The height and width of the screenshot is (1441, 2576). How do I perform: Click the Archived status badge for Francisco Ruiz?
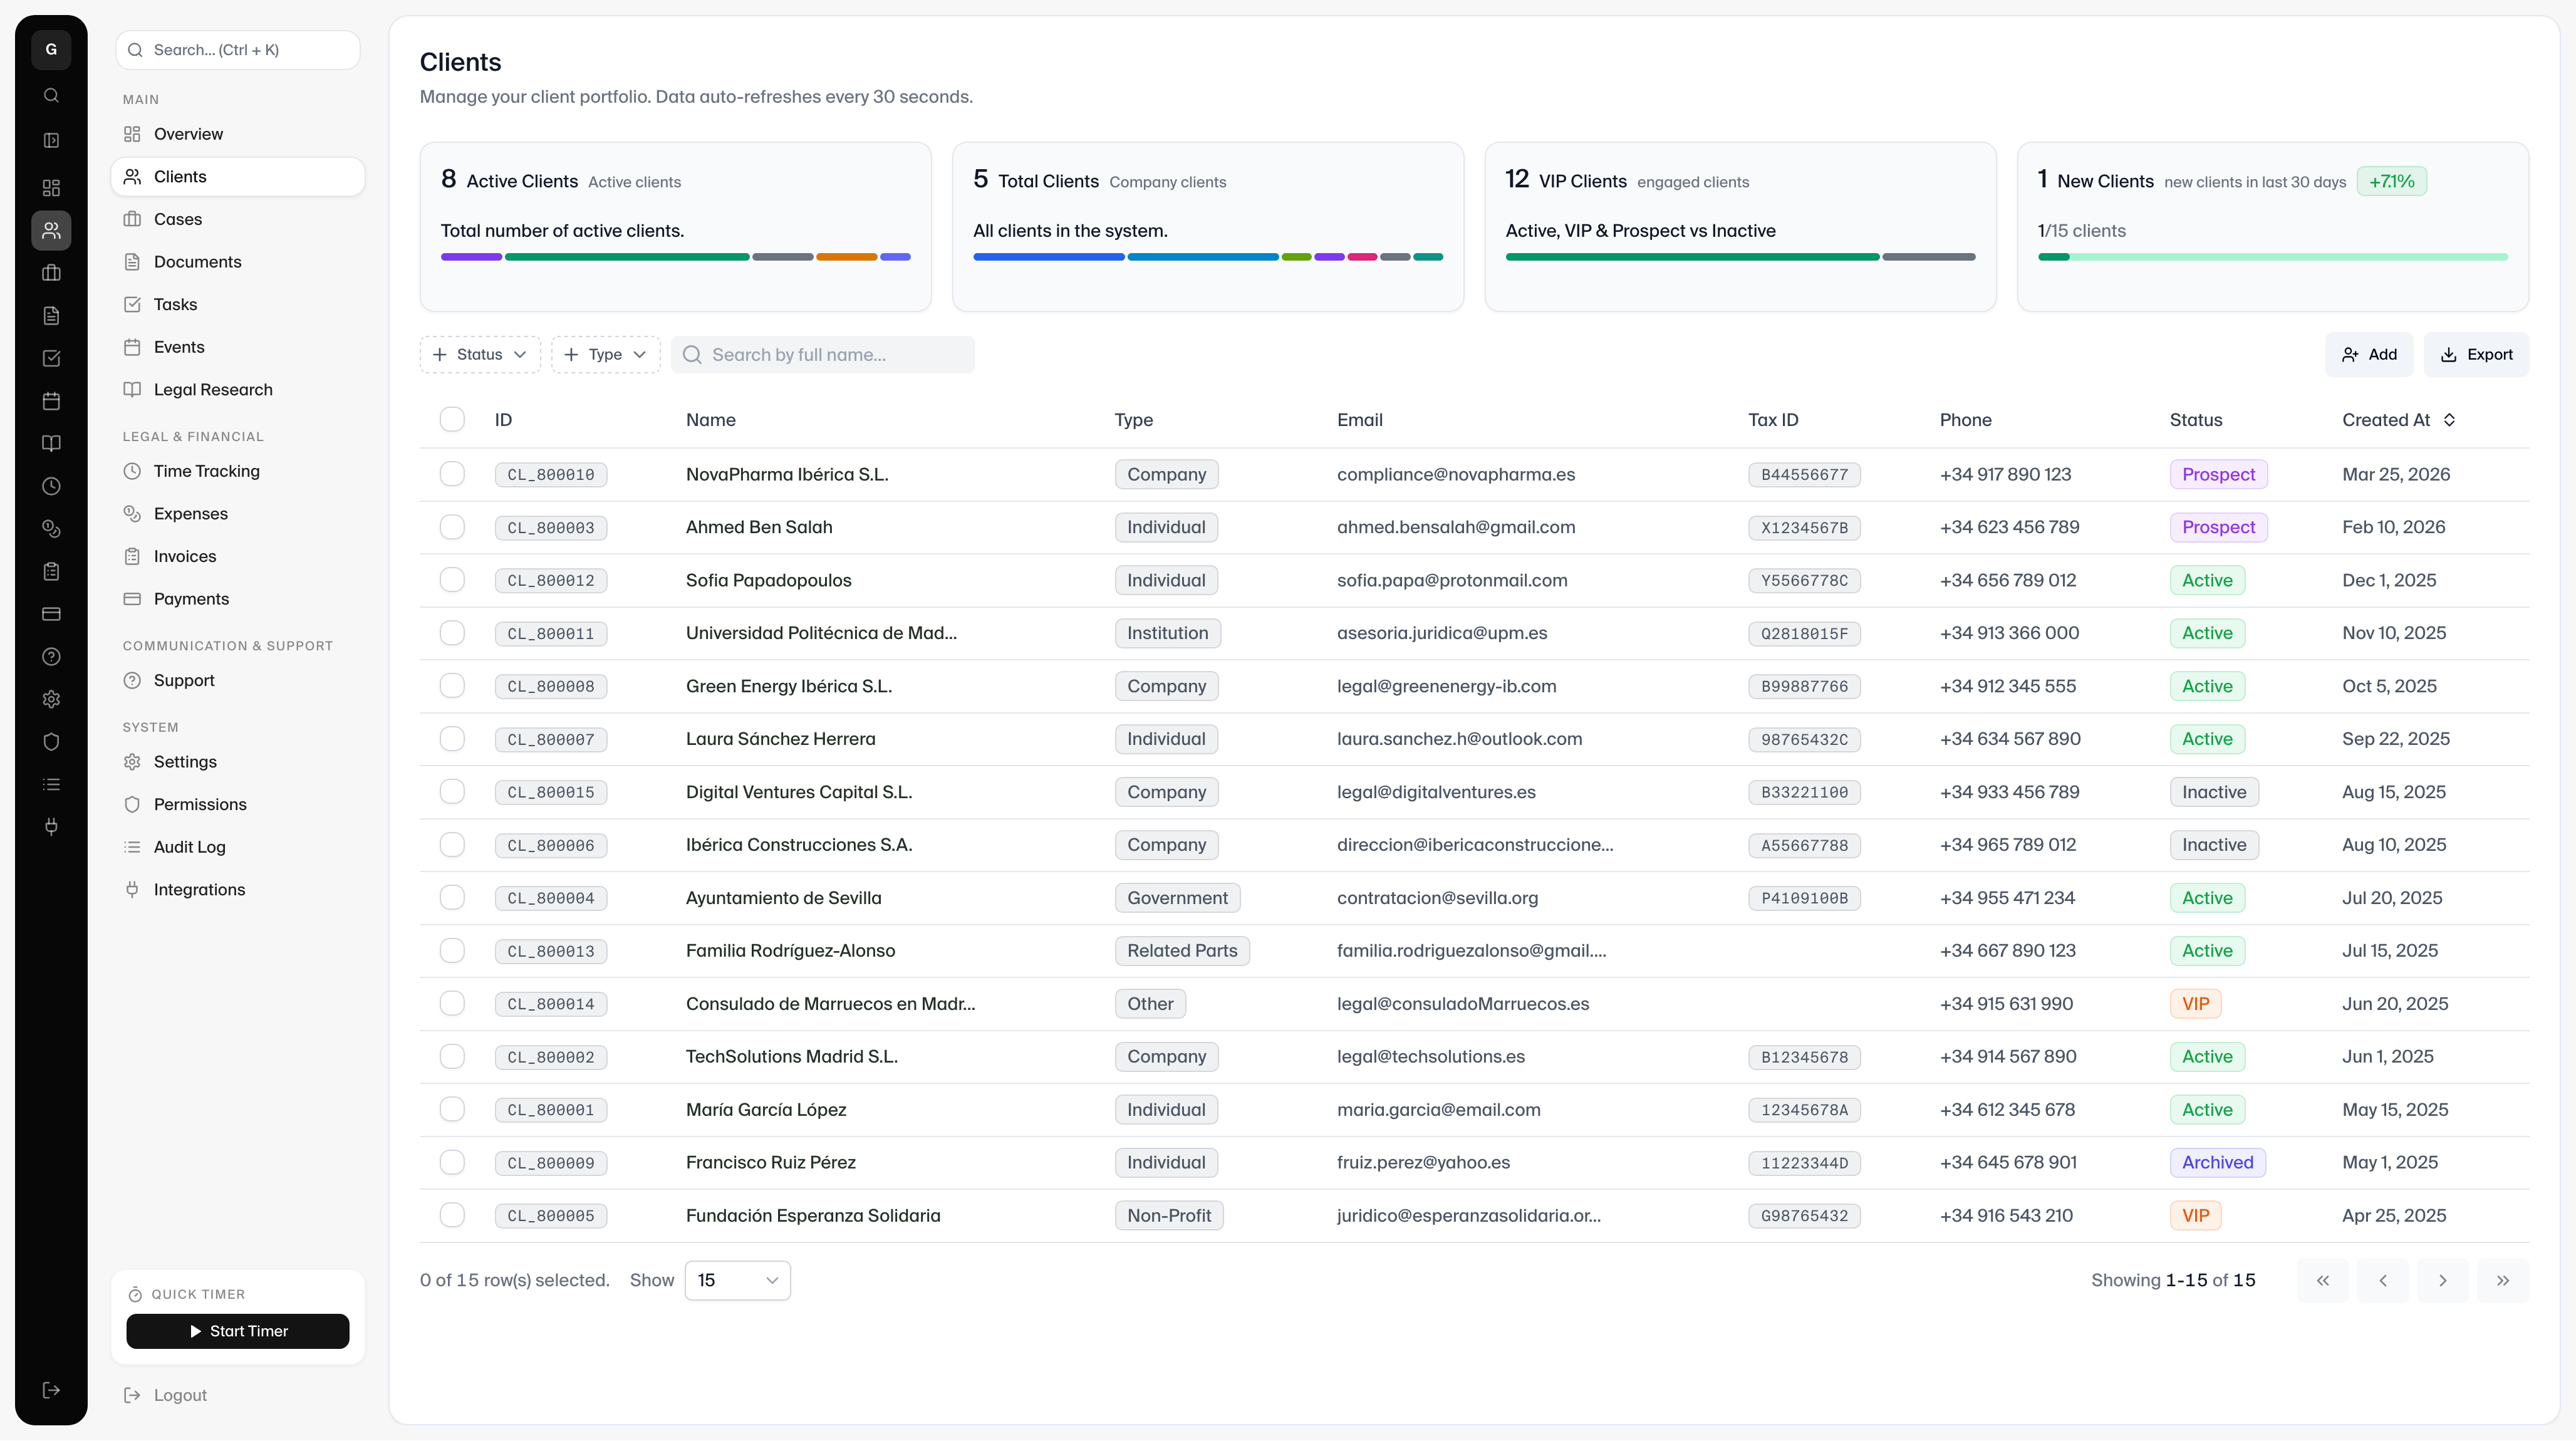click(x=2217, y=1163)
